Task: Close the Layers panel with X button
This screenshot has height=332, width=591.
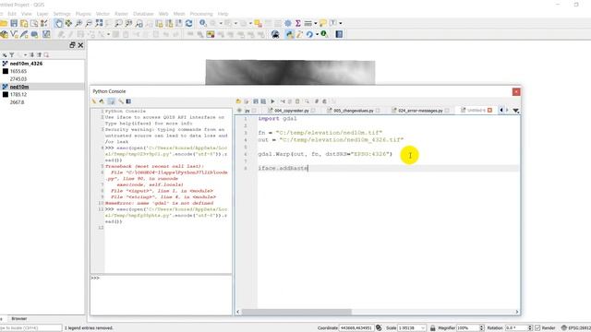Action: [80, 45]
